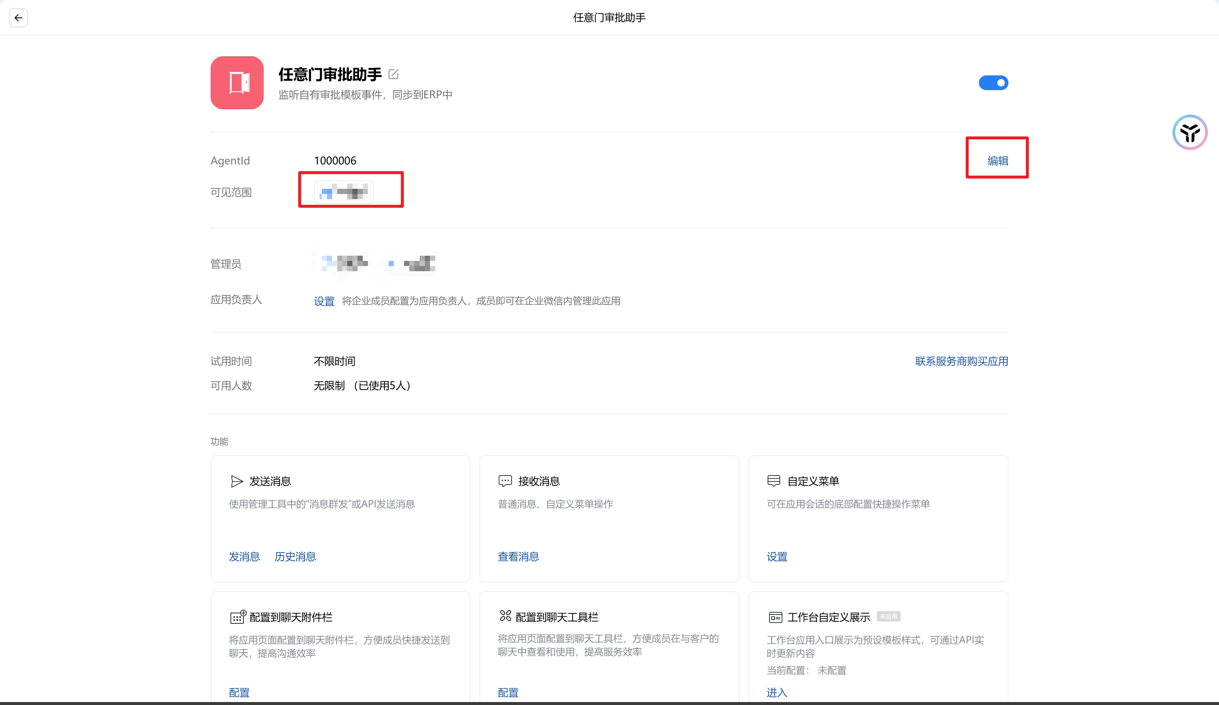
Task: Toggle the app enable switch off
Action: point(993,83)
